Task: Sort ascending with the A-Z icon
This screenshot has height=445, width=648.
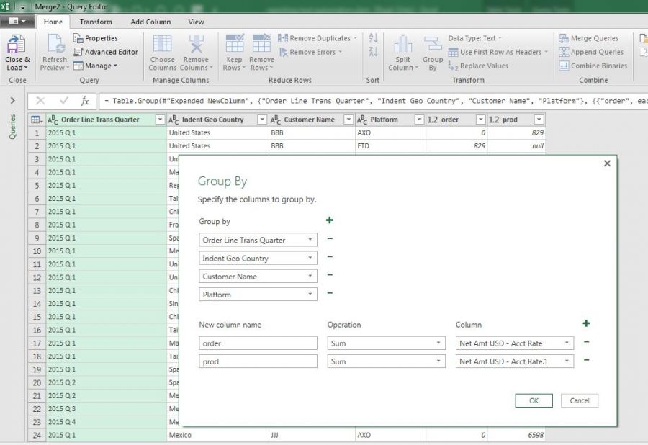Action: coord(373,38)
